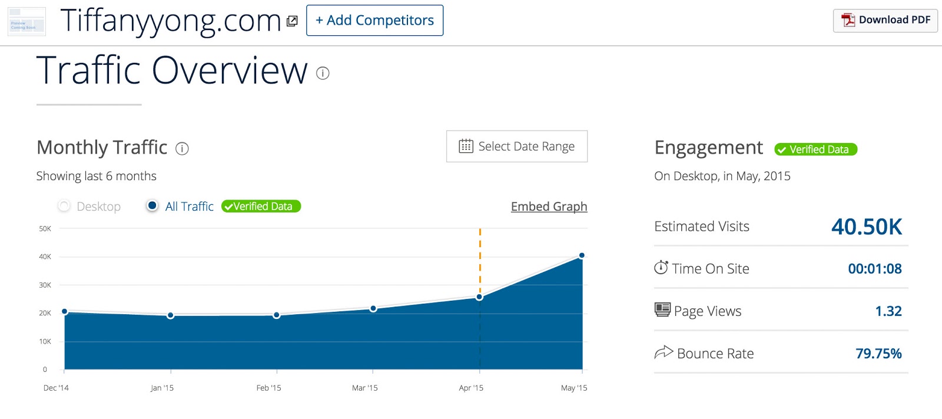
Task: Select the Desktop traffic radio button
Action: 64,206
